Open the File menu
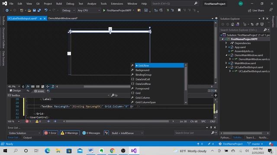Image resolution: width=277 pixels, height=155 pixels. (11, 3)
